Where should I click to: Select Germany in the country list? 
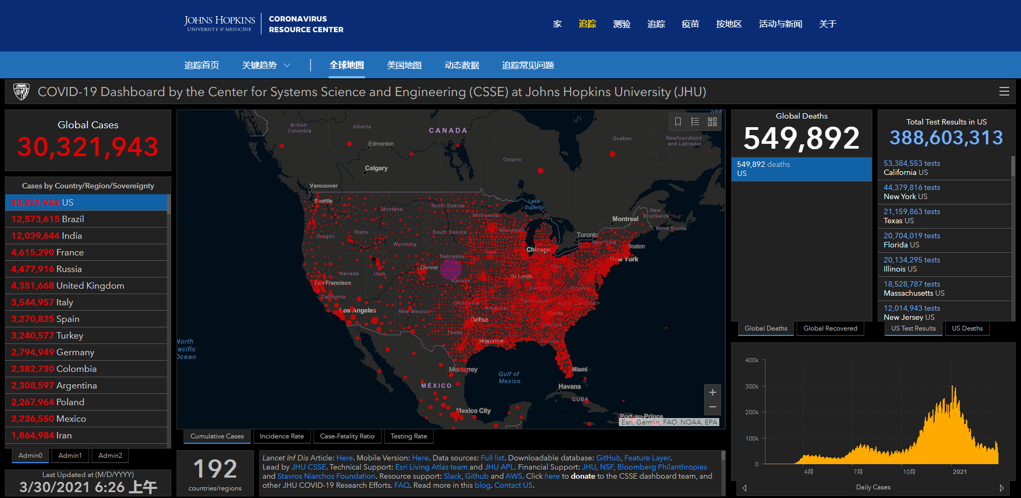point(86,352)
